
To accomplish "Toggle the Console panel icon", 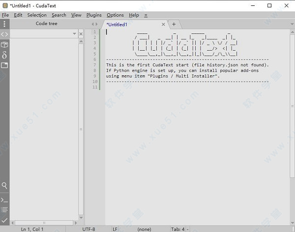I will 4,200.
